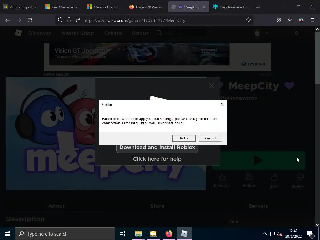Click the green Play button for MeepCity
The height and width of the screenshot is (240, 320).
coord(258,160)
